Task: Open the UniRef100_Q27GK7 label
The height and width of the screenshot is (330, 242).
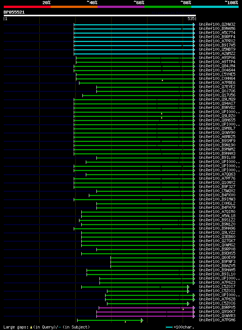Action: 217,241
